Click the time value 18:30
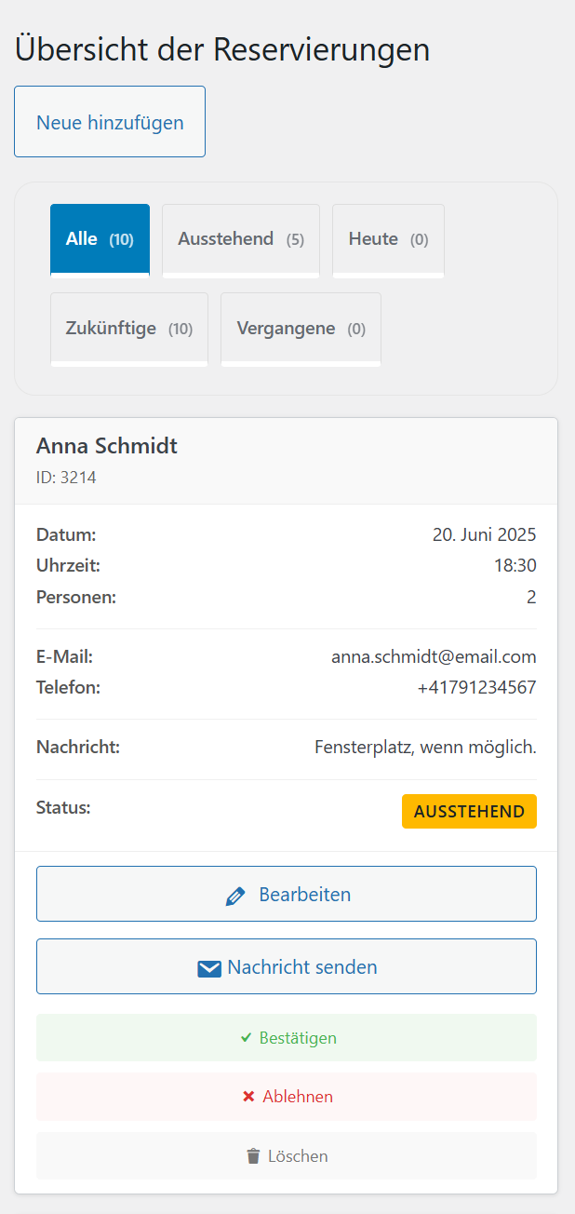575x1214 pixels. click(515, 565)
